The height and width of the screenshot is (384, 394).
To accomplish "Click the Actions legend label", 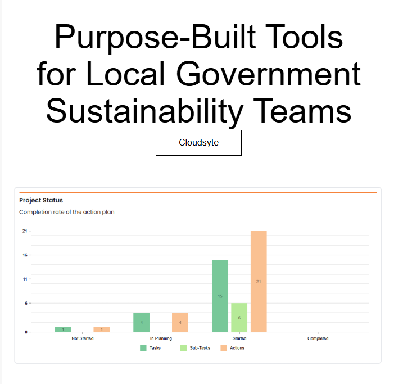I will coord(237,348).
